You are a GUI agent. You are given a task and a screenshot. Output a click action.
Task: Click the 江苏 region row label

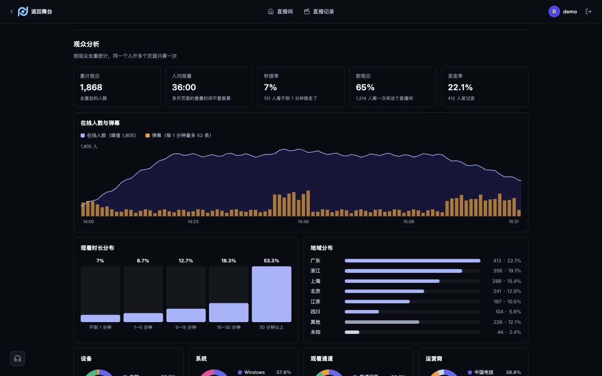[315, 302]
